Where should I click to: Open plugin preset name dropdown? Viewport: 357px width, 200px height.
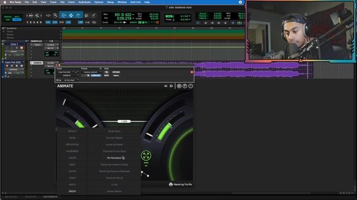pyautogui.click(x=91, y=72)
